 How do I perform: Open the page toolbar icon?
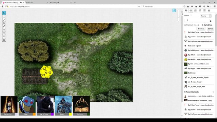[x=174, y=11]
